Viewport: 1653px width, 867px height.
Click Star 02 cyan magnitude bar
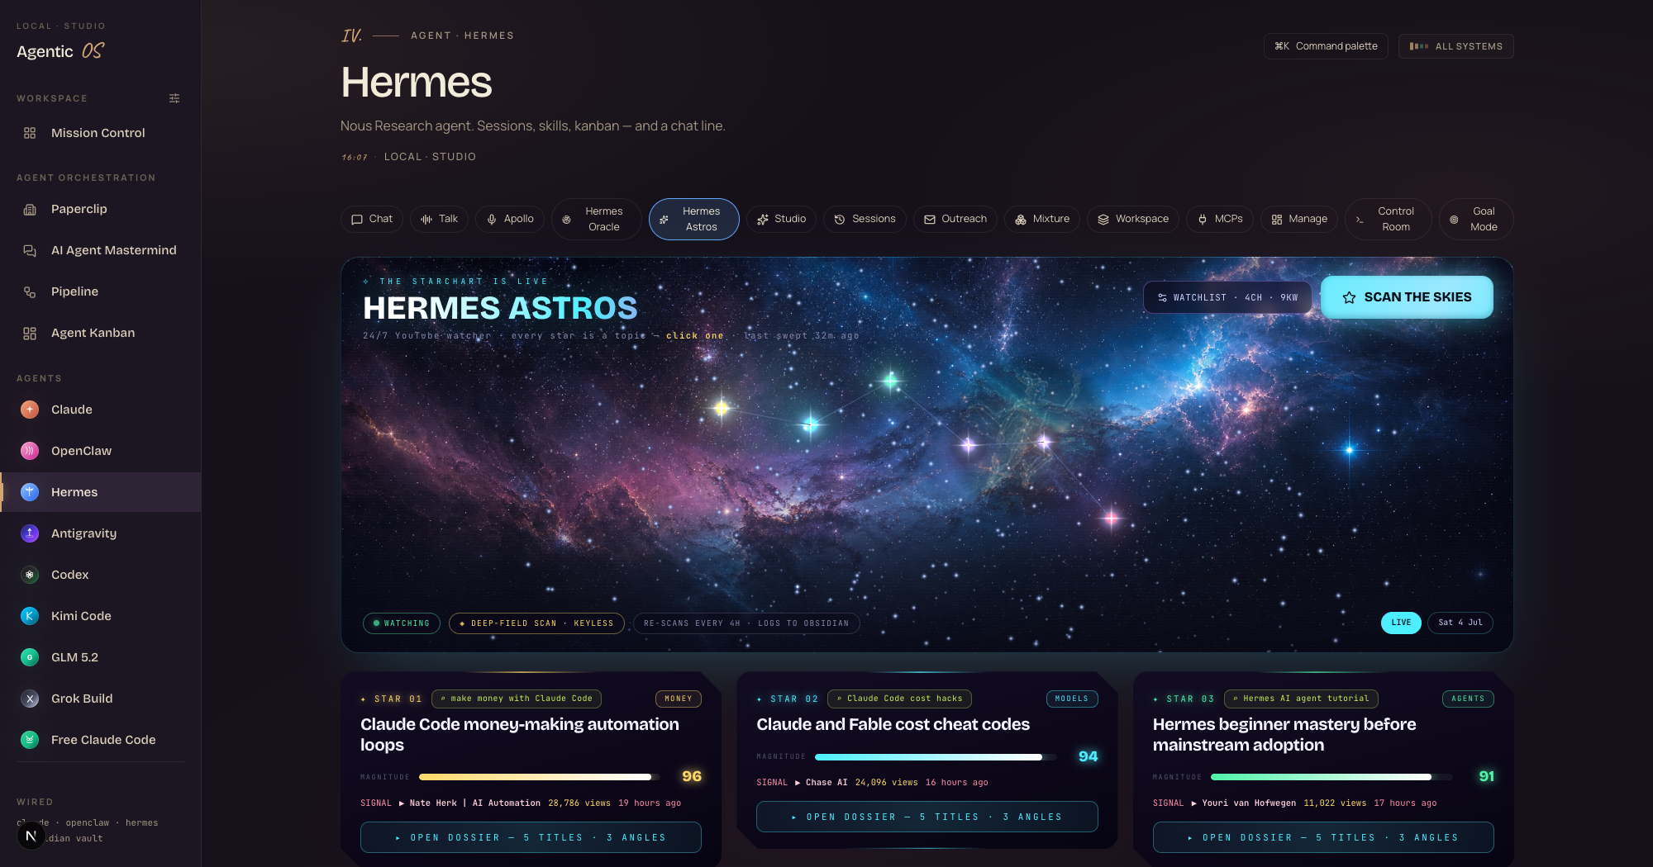936,756
